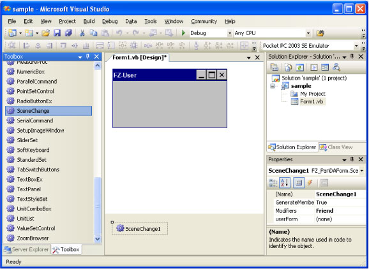Click the Properties icon in Solution Explorer toolbar
Screen dimensions: 369x269
tap(275, 68)
